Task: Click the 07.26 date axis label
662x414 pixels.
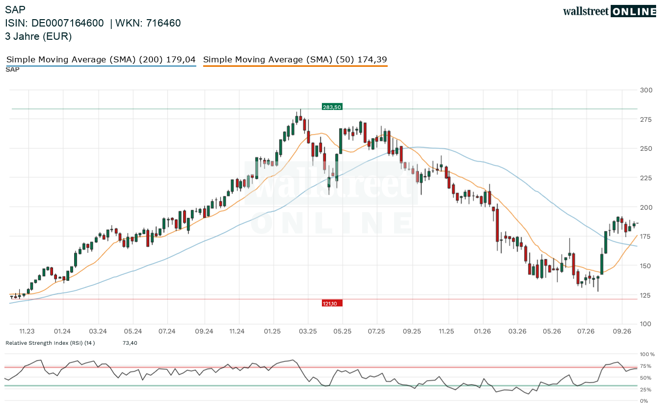Action: 586,331
